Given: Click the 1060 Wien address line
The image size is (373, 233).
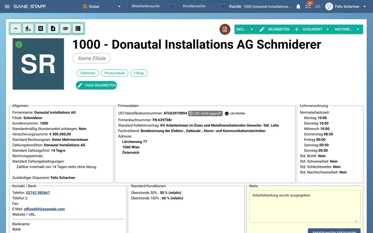Looking at the screenshot, I should click(131, 147).
